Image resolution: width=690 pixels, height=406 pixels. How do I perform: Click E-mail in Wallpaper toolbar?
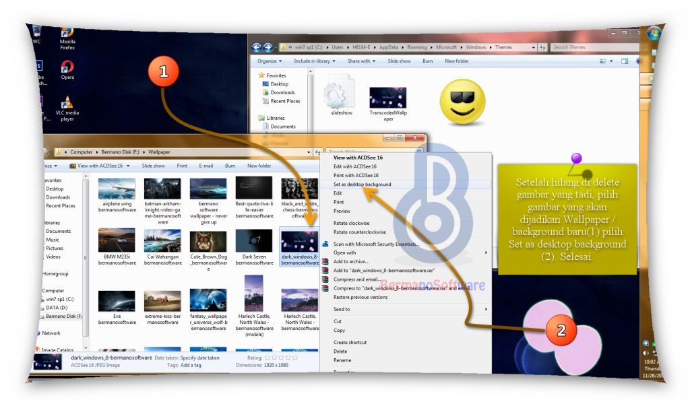tap(206, 166)
